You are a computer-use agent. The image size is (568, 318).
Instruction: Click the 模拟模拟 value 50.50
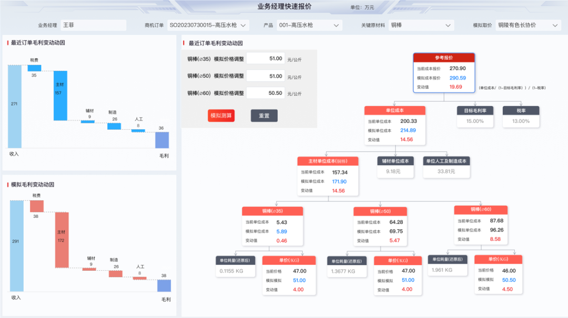pos(509,280)
